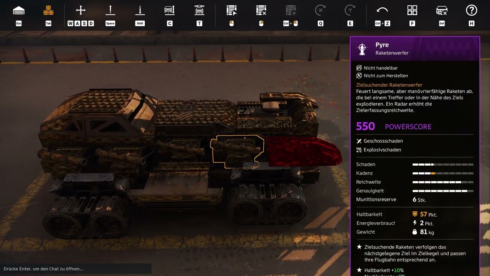Click the weight icon beside 81 kg
490x276 pixels.
[x=415, y=232]
